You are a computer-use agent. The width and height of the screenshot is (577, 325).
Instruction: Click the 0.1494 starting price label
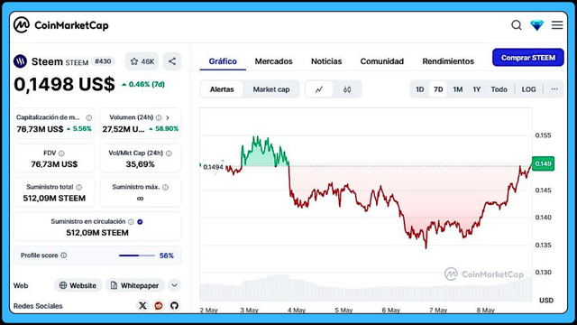pyautogui.click(x=213, y=167)
